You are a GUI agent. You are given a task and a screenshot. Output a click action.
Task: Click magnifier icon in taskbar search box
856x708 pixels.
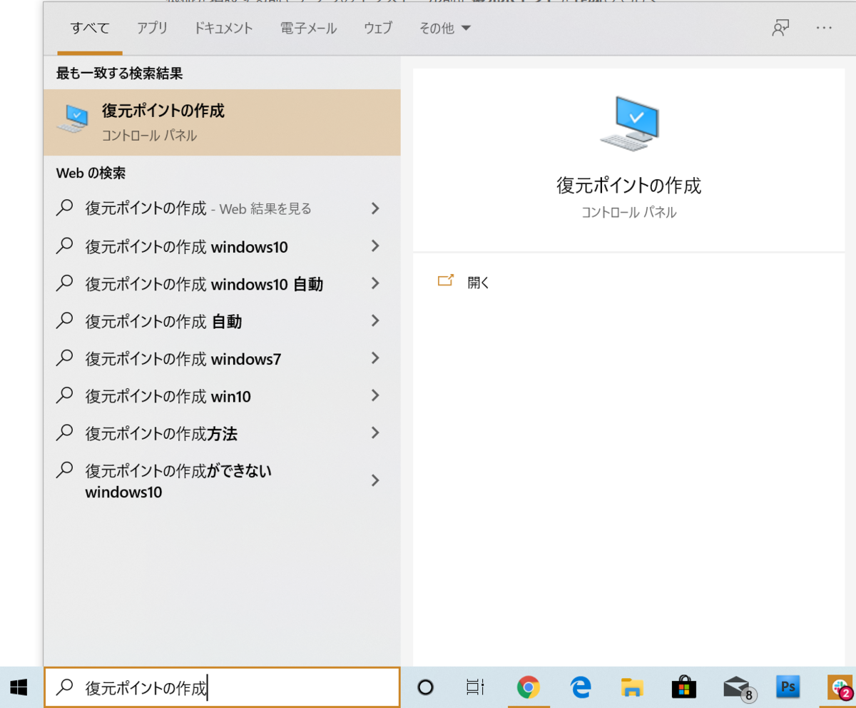tap(65, 687)
